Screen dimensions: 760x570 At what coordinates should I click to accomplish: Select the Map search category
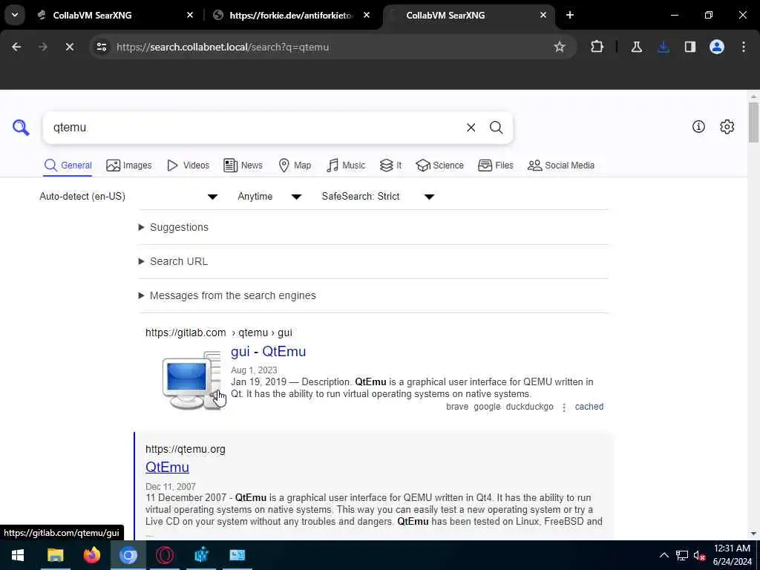[x=295, y=166]
